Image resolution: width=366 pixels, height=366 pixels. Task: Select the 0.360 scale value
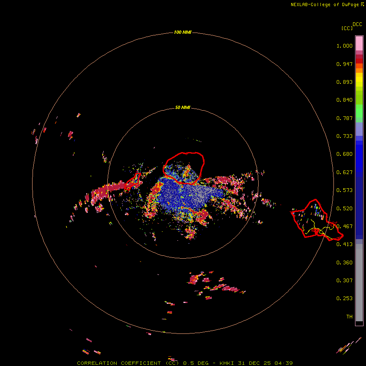coord(344,263)
